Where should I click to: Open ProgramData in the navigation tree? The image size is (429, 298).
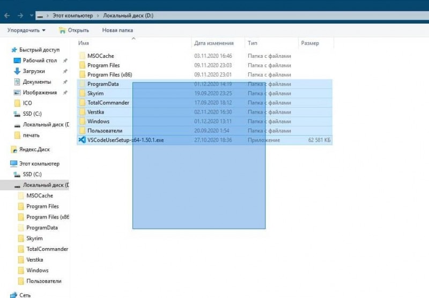42,228
